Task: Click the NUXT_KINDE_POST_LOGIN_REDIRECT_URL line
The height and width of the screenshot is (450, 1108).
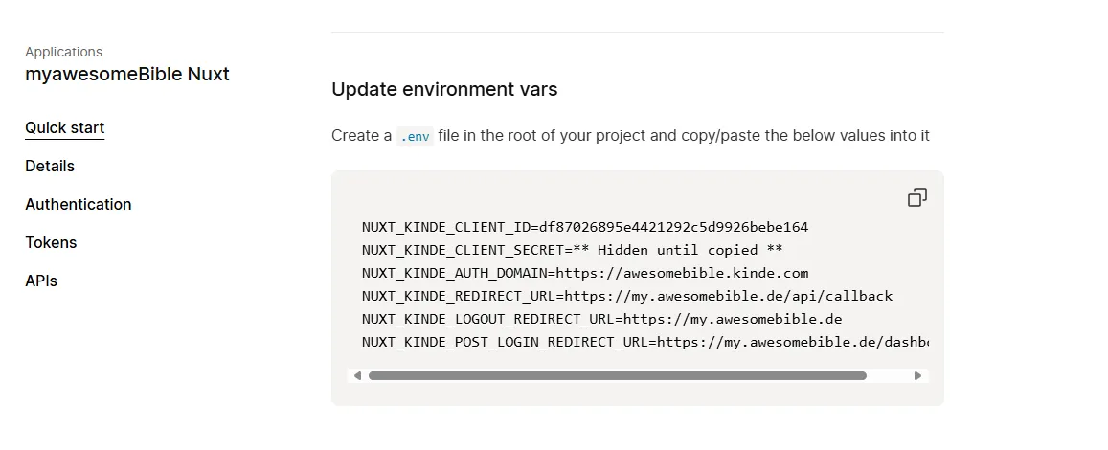Action: pyautogui.click(x=644, y=343)
